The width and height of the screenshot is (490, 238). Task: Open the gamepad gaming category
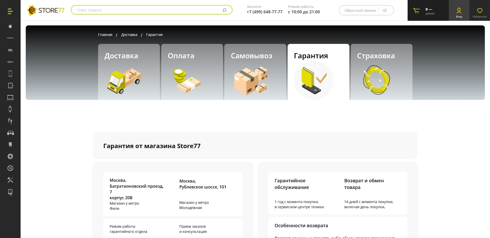click(10, 133)
